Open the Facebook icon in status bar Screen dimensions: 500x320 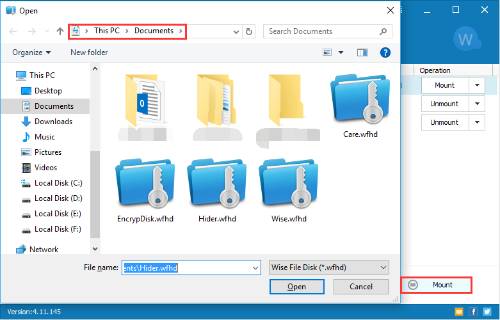tap(473, 312)
